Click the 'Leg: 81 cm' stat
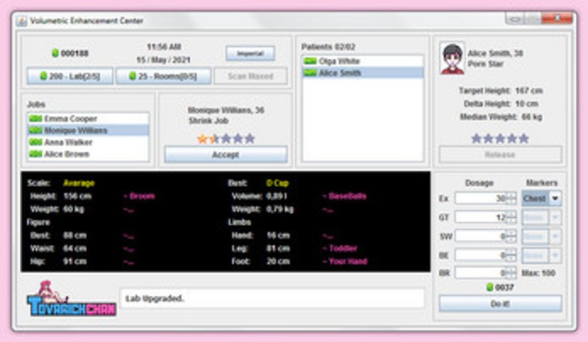The image size is (588, 342). [261, 249]
